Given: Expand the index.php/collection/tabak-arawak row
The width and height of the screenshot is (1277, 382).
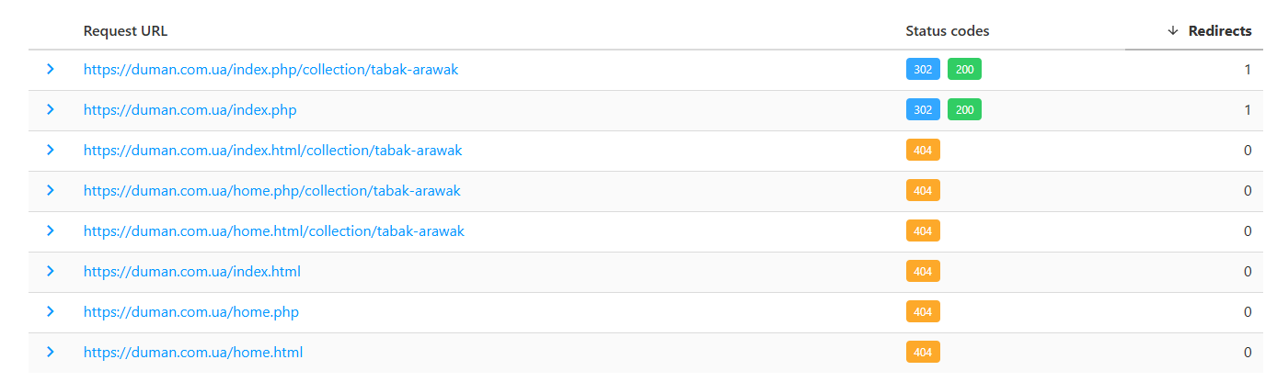Looking at the screenshot, I should (51, 69).
